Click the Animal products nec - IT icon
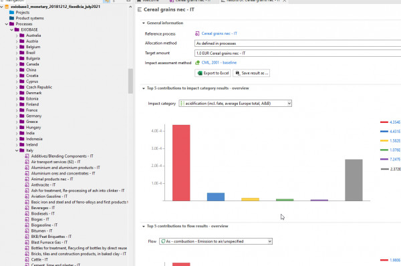 click(27, 179)
